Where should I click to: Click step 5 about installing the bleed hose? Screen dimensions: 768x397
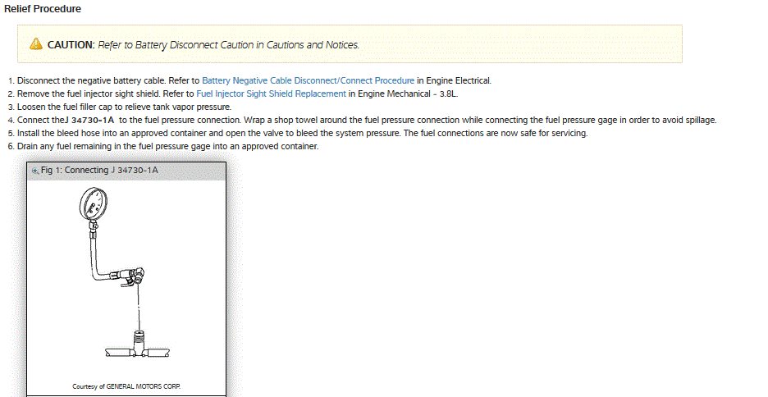point(302,133)
